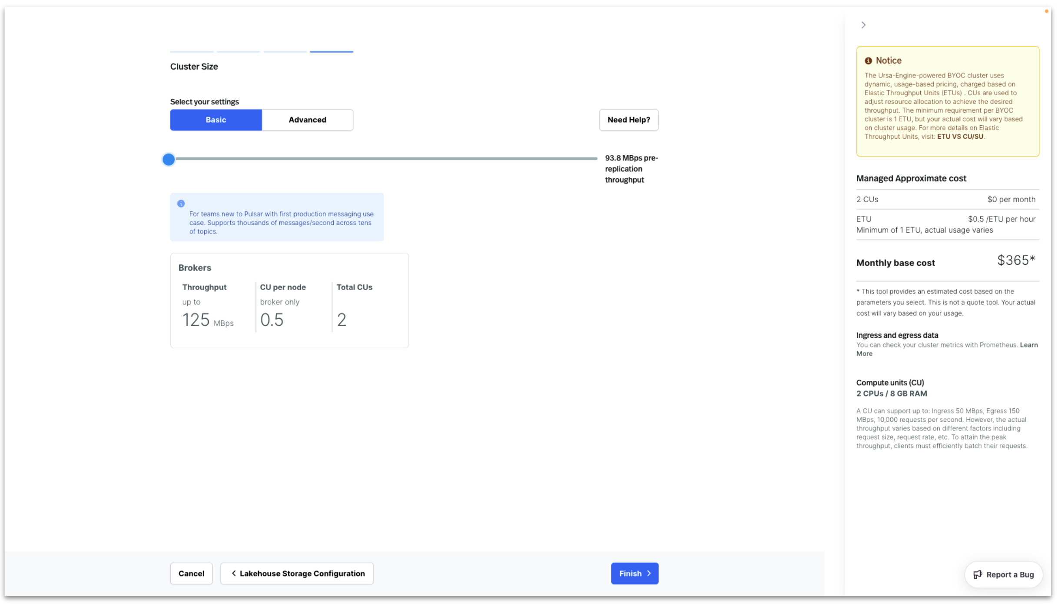Click the orange notification dot in top-right corner
Image resolution: width=1058 pixels, height=604 pixels.
point(1046,11)
